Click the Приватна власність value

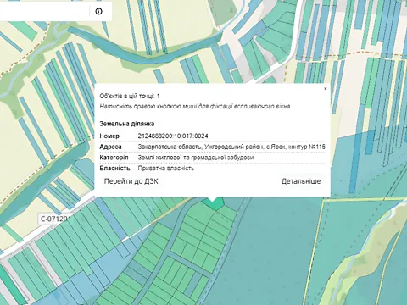[166, 169]
